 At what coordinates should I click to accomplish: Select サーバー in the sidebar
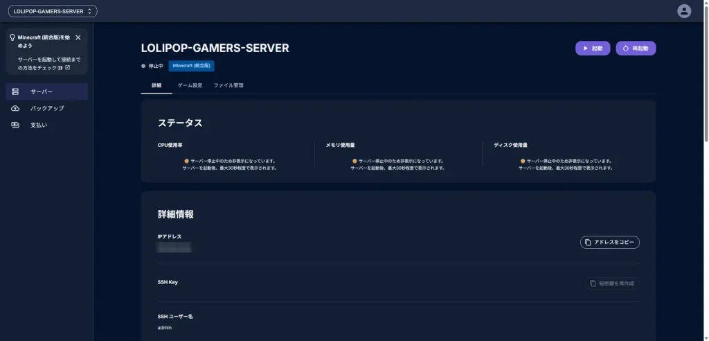pos(46,91)
